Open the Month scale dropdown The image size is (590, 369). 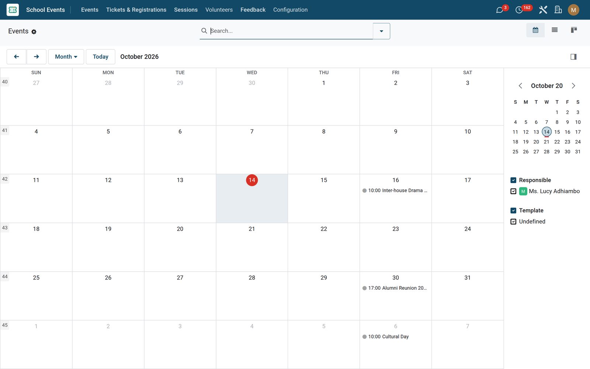click(x=66, y=57)
